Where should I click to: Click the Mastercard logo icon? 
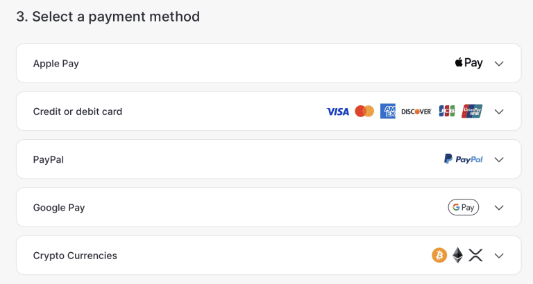point(364,112)
